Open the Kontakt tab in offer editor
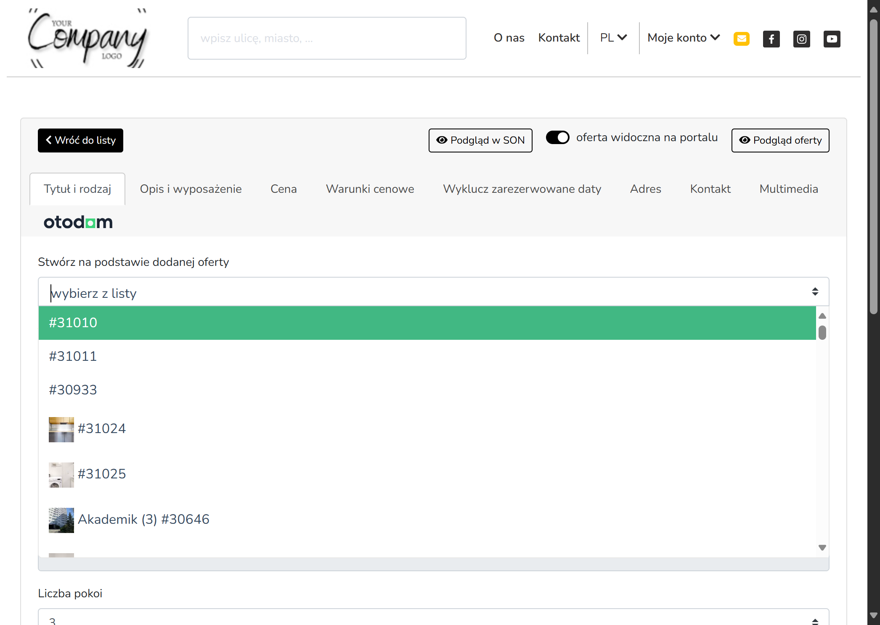This screenshot has width=880, height=625. click(710, 189)
